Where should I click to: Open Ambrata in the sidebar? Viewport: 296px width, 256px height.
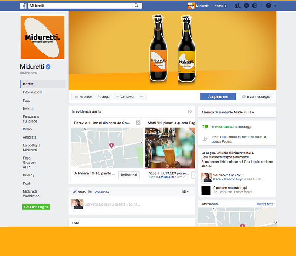[30, 137]
